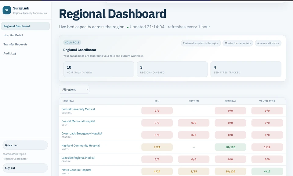Open the Regional Dashboard menu item

[25, 26]
